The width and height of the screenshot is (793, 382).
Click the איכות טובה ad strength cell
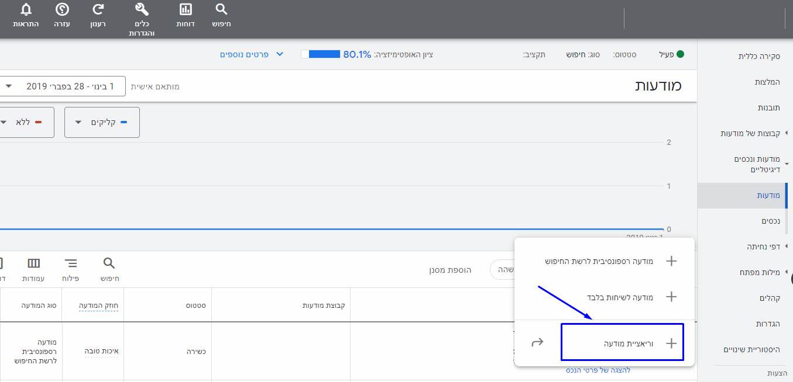[x=101, y=351]
